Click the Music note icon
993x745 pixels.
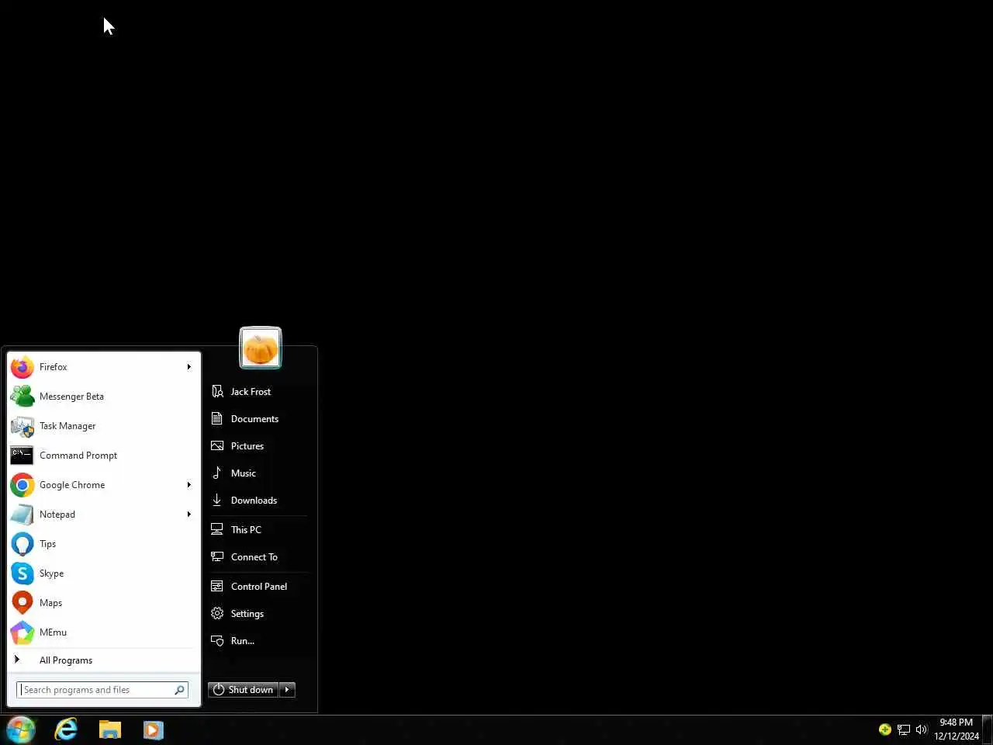[x=217, y=473]
